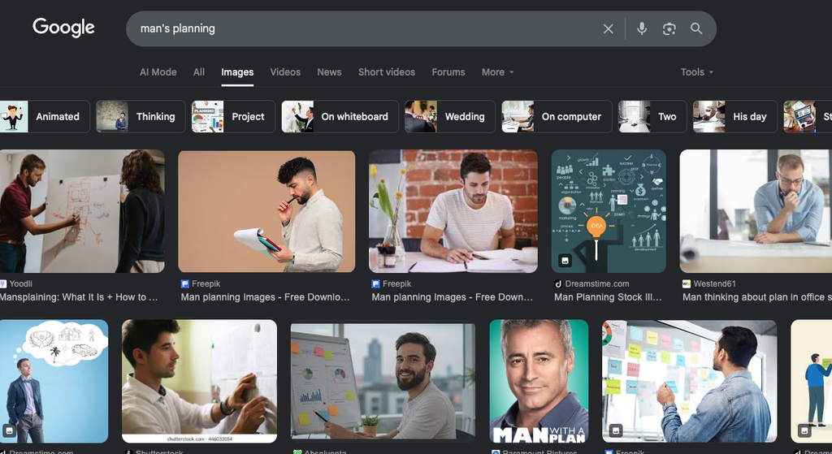
Task: Click Westend61 source label
Action: [x=714, y=283]
